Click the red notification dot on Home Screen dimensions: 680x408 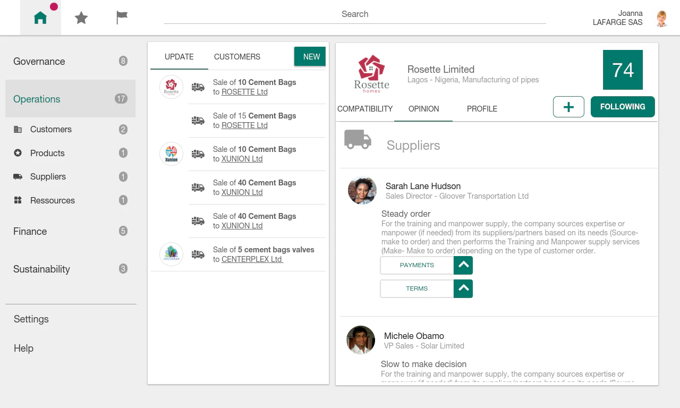click(x=54, y=7)
